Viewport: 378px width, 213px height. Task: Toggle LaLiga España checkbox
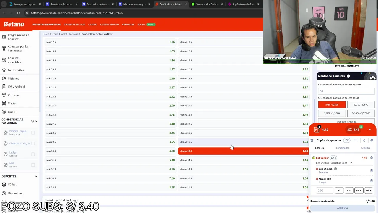tap(33, 154)
